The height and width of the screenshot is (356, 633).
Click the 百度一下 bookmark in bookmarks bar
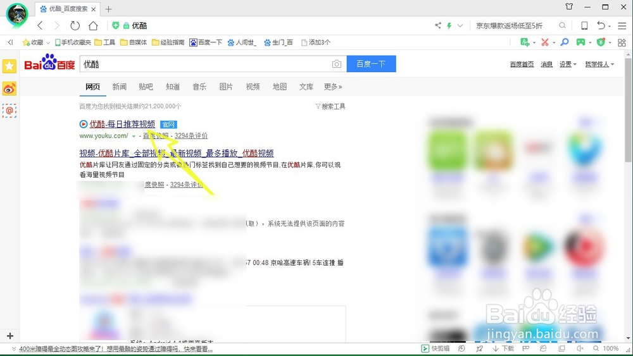click(x=206, y=42)
